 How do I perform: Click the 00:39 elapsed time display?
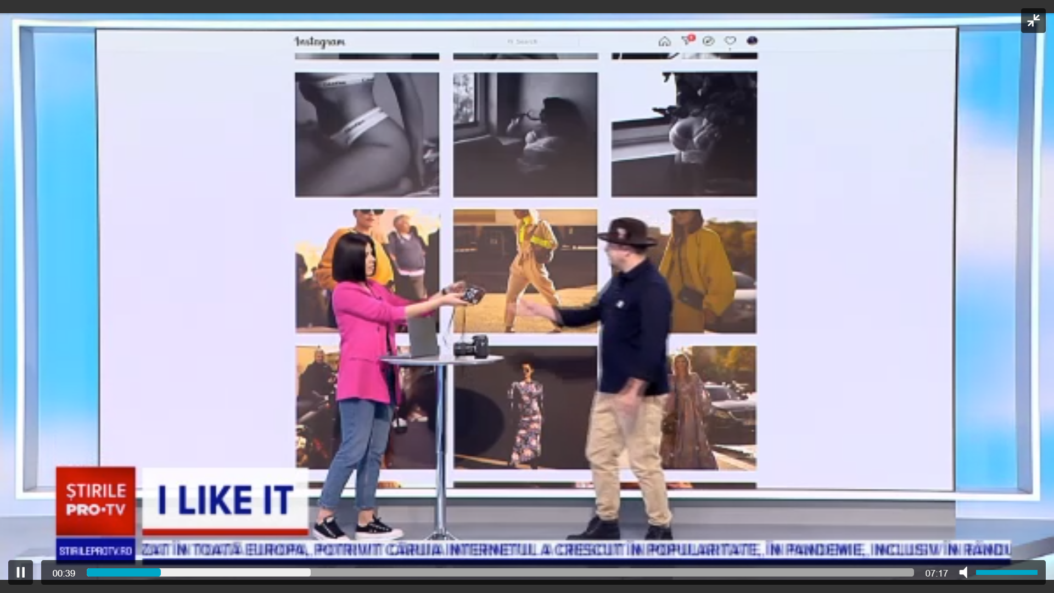(64, 573)
